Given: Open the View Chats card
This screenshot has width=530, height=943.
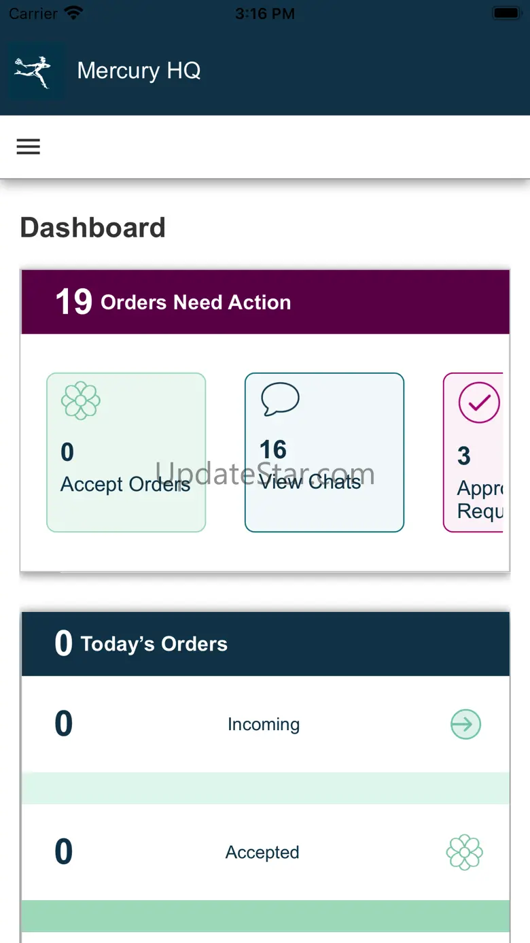Looking at the screenshot, I should pos(324,452).
